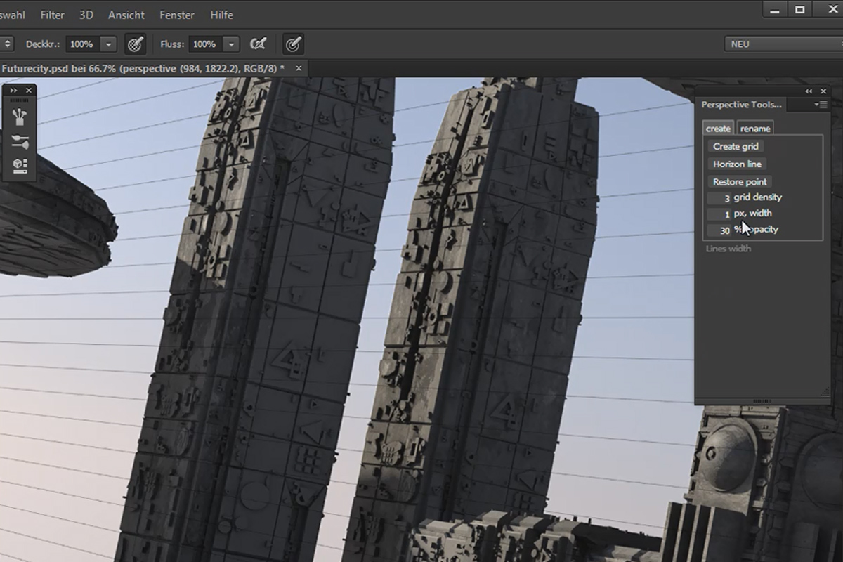The image size is (843, 562).
Task: Switch to the create tab
Action: [718, 129]
